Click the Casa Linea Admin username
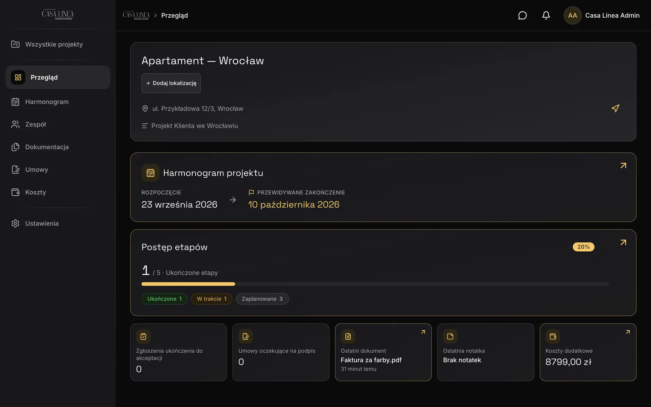 pos(612,15)
